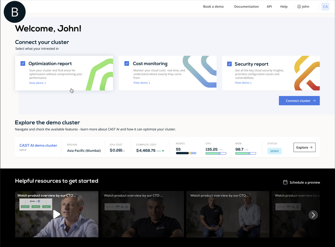The height and width of the screenshot is (247, 335).
Task: Click the Explore button for demo cluster
Action: click(x=304, y=148)
